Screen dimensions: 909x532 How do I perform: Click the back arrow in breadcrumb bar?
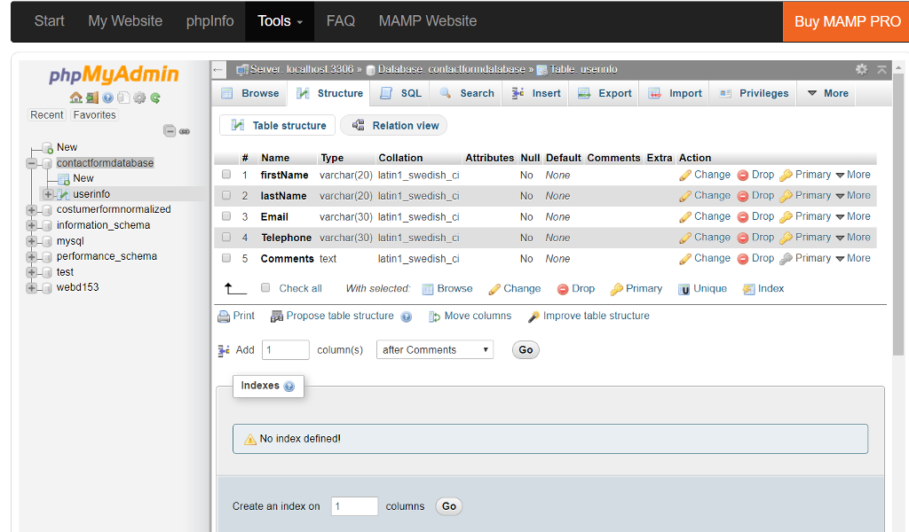[218, 70]
